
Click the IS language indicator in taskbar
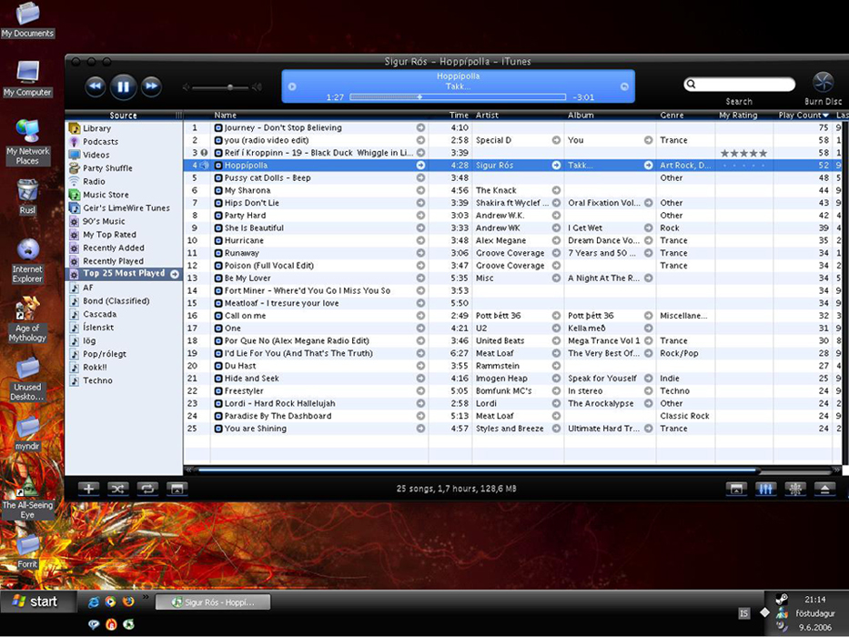[x=743, y=613]
